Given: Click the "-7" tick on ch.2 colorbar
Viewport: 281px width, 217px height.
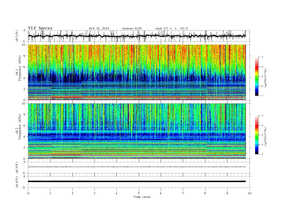Looking at the screenshot, I should pyautogui.click(x=262, y=154).
